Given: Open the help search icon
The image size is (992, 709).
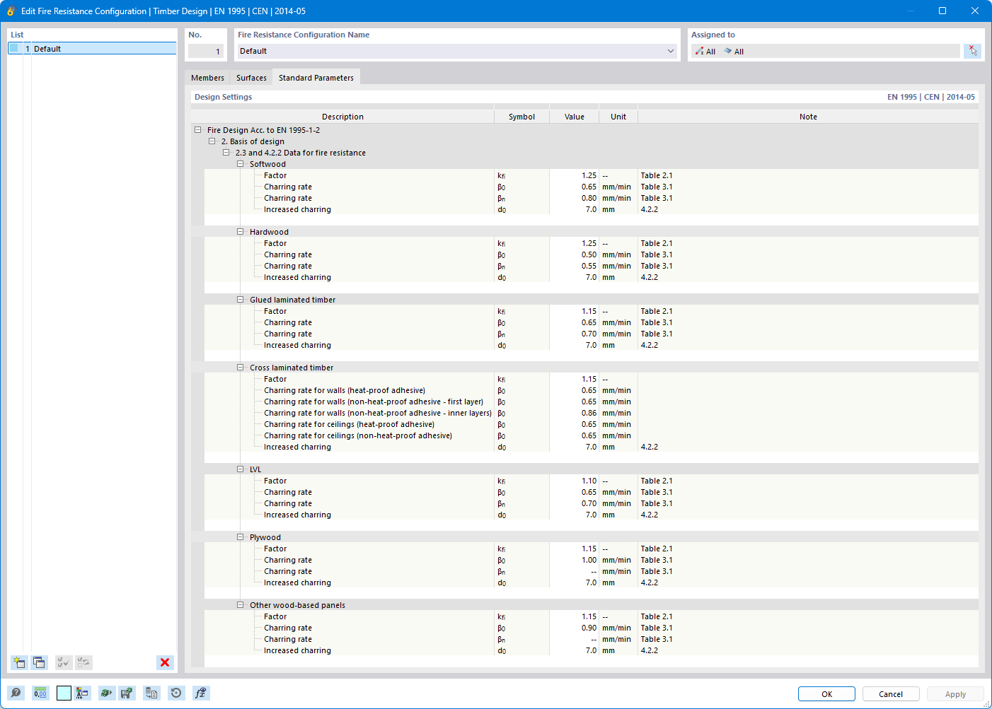Looking at the screenshot, I should (16, 693).
